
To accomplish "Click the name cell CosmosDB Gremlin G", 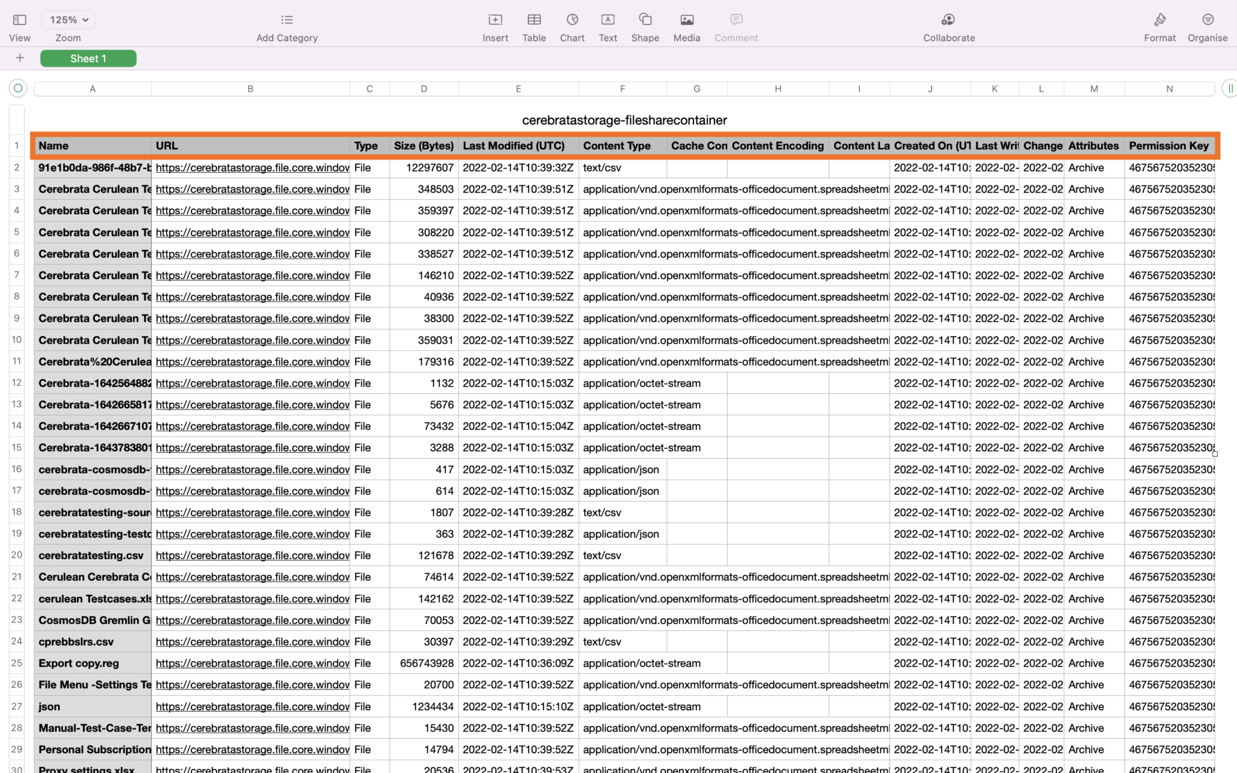I will [92, 620].
